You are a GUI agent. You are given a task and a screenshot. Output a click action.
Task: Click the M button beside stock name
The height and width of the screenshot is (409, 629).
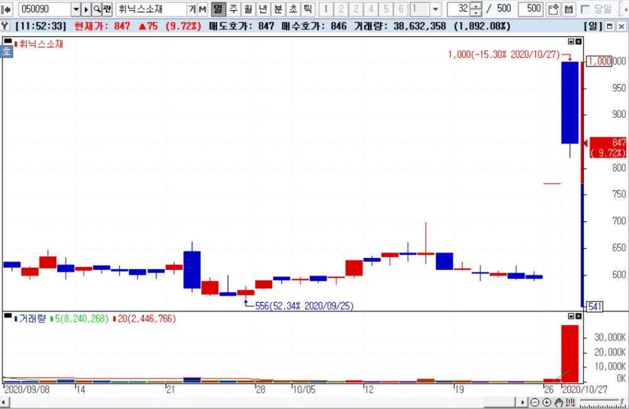tap(202, 9)
